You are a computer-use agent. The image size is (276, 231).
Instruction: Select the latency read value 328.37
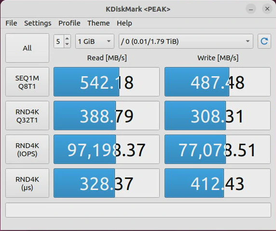point(107,183)
